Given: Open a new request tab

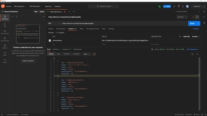Looking at the screenshot, I should [69, 12].
